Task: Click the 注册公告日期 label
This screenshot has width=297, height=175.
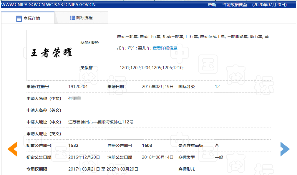Action: point(120,157)
